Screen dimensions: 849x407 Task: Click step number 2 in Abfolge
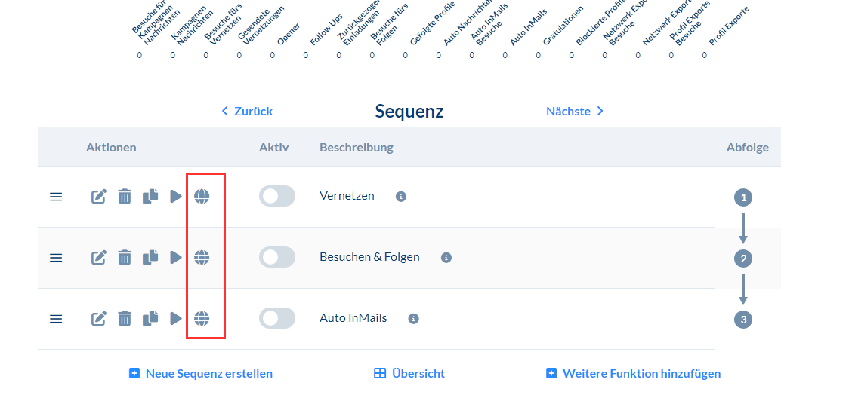click(x=743, y=259)
